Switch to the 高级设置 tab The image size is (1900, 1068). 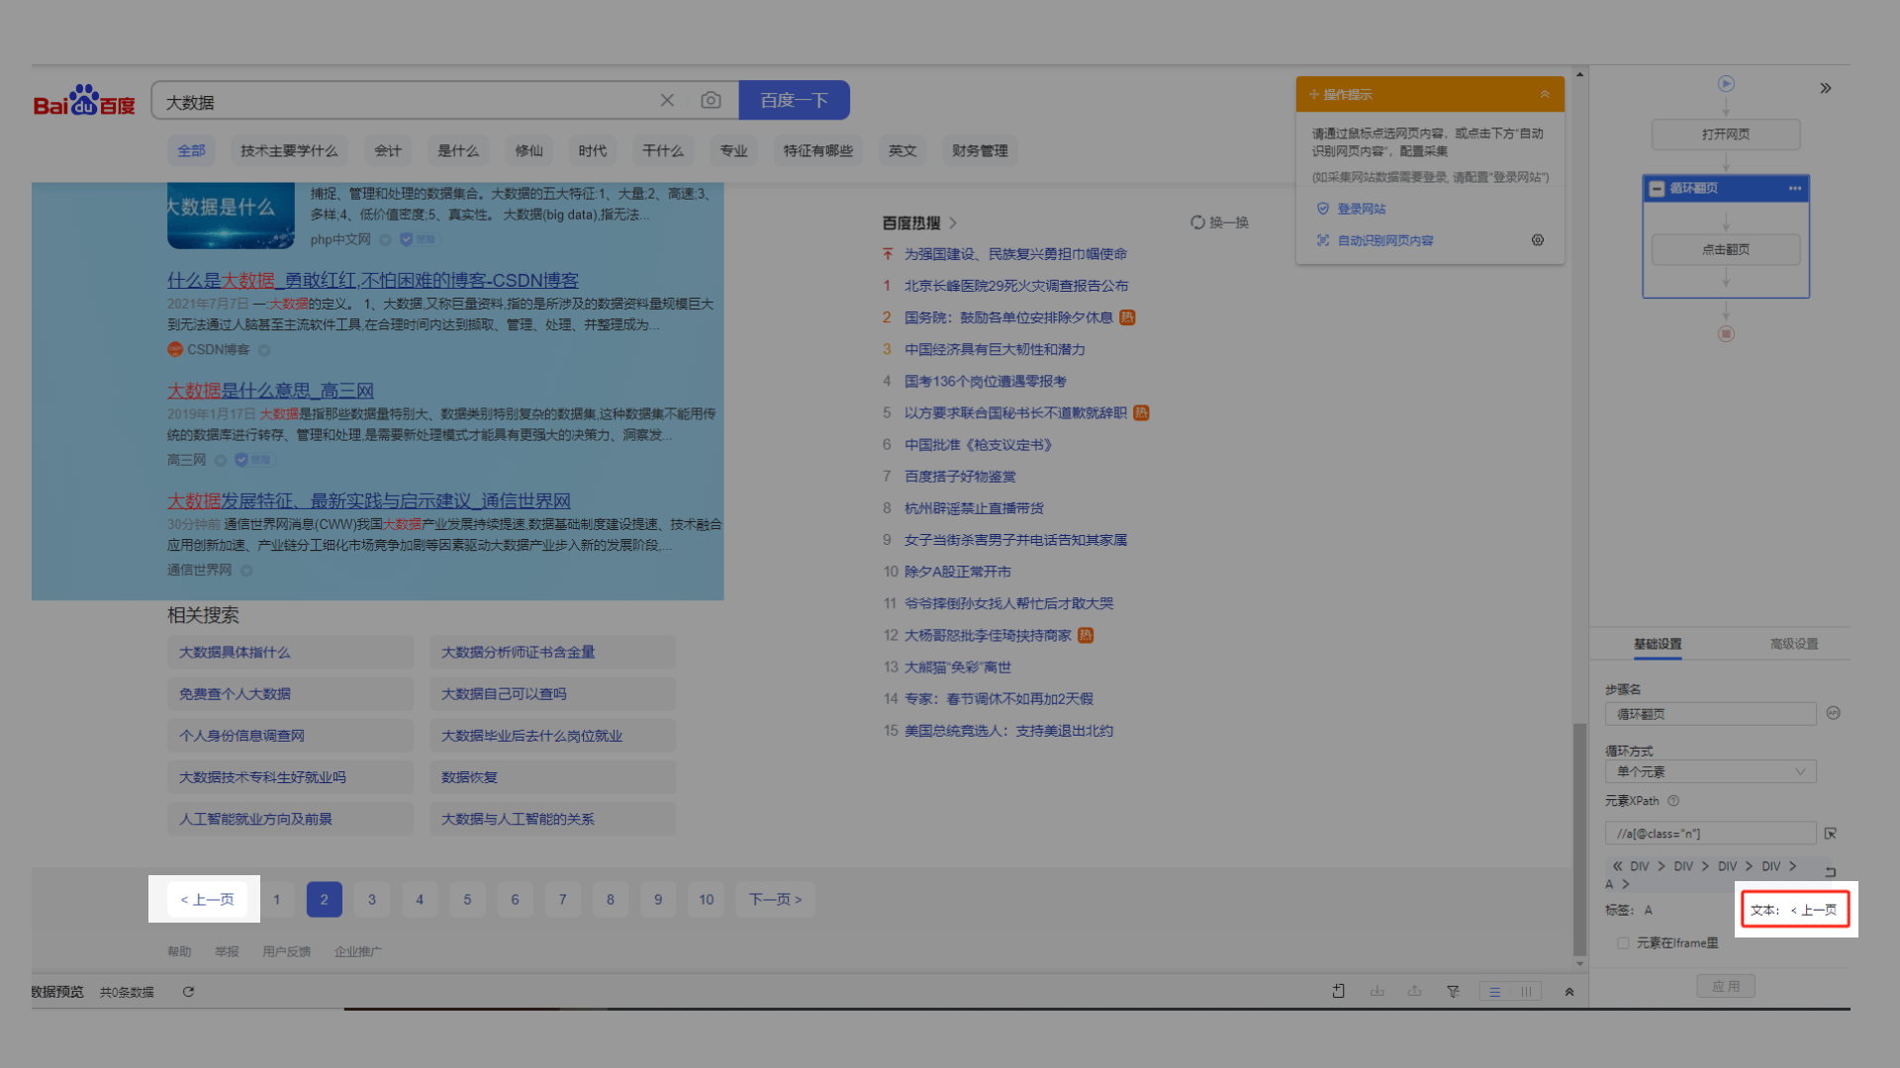click(x=1794, y=644)
